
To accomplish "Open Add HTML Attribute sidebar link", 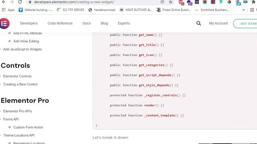I will (x=28, y=33).
